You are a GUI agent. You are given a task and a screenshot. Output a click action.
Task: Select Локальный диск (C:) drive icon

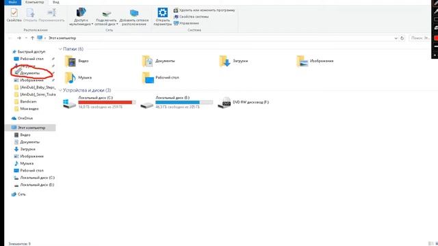69,103
